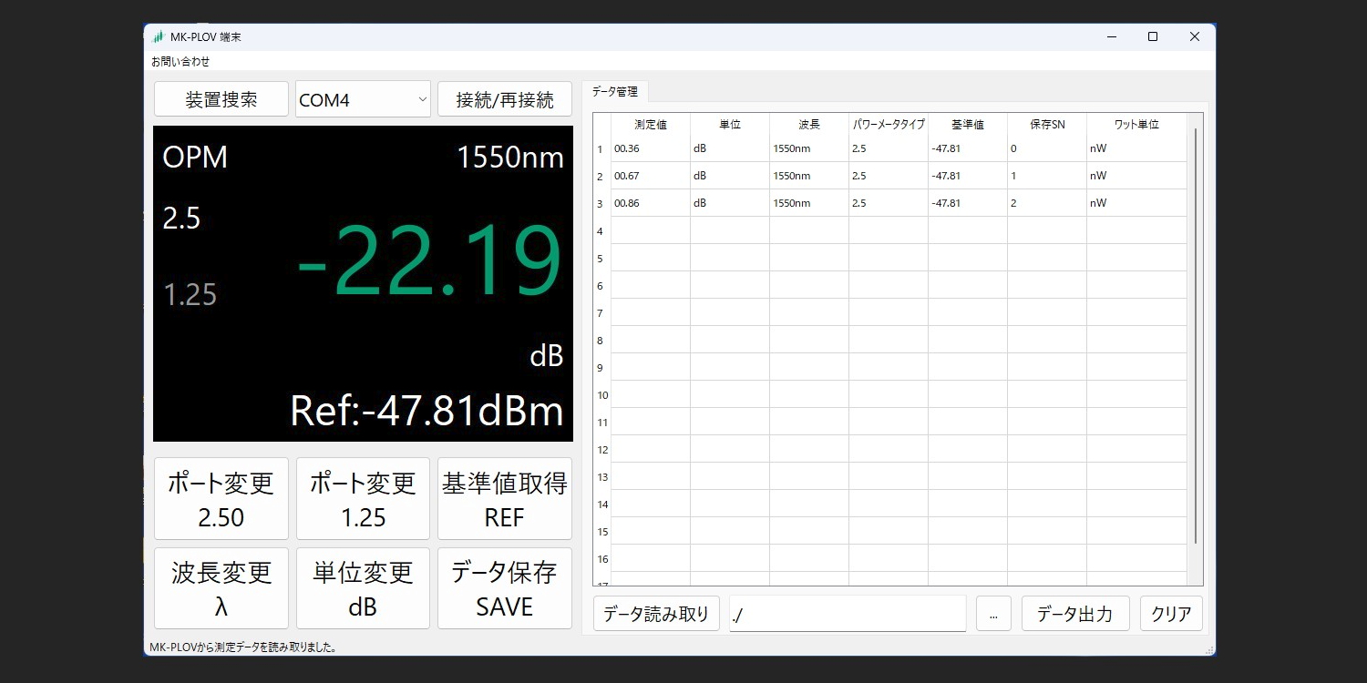
Task: Click the 単位 column header
Action: click(730, 125)
